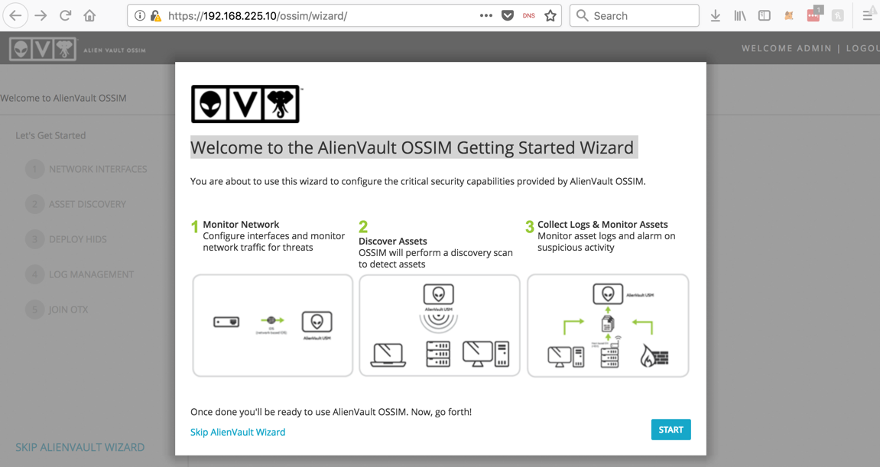This screenshot has height=467, width=880.
Task: Open the Firefox hamburger menu
Action: click(868, 16)
